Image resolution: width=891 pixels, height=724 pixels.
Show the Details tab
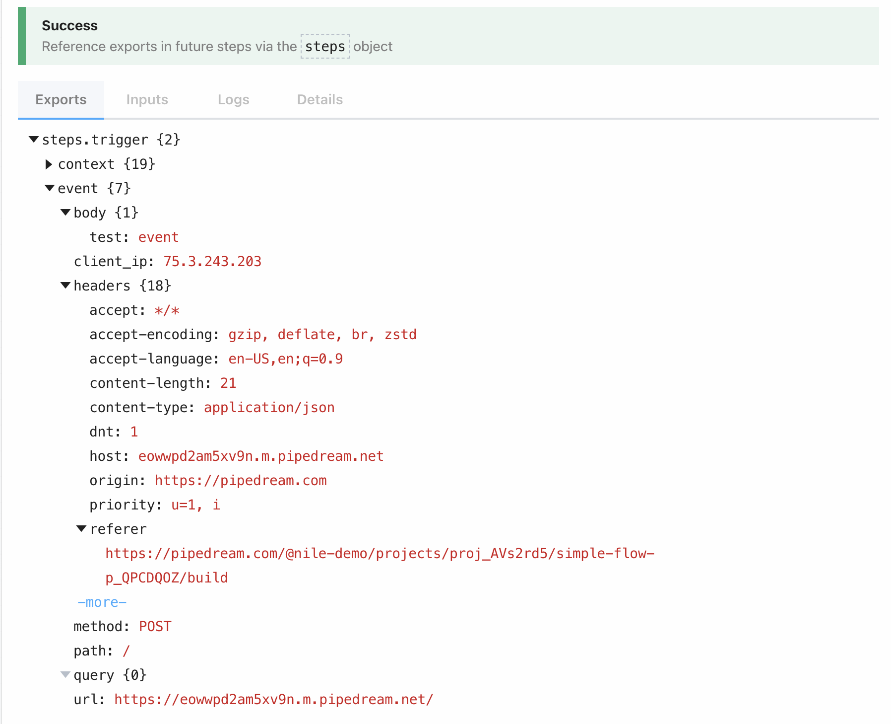click(x=319, y=100)
